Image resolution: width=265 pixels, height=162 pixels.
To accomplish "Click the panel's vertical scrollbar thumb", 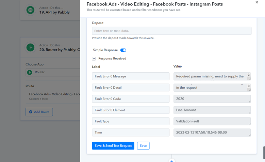I will [x=264, y=153].
